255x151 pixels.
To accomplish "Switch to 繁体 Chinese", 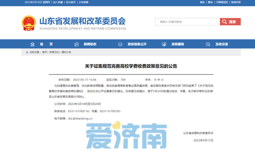I will [x=210, y=2].
